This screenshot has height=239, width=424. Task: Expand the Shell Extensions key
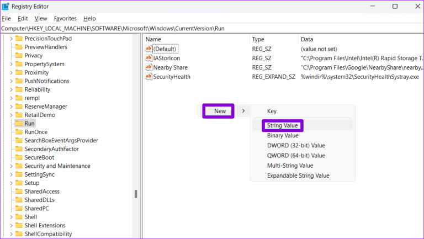click(x=11, y=225)
